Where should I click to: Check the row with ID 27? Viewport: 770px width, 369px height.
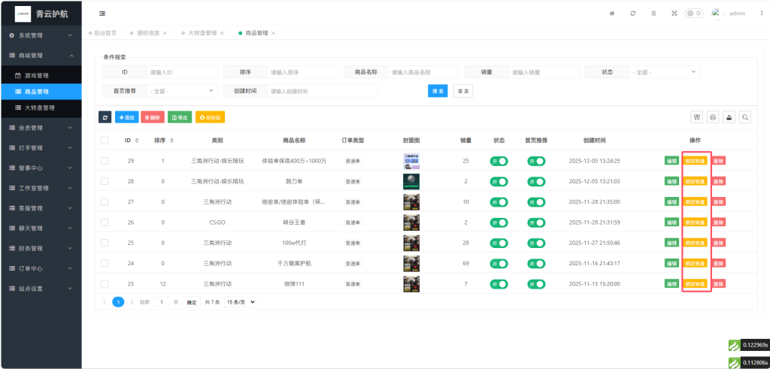tap(104, 201)
